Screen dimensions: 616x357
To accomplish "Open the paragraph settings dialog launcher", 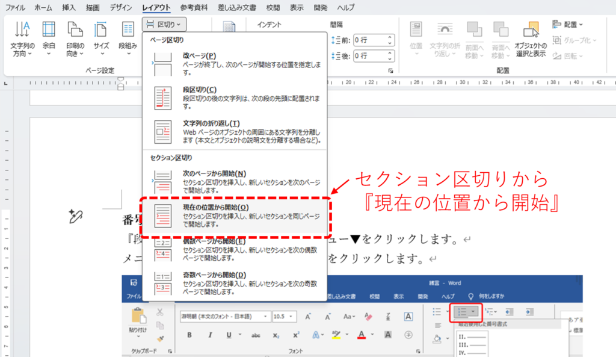I will click(390, 71).
